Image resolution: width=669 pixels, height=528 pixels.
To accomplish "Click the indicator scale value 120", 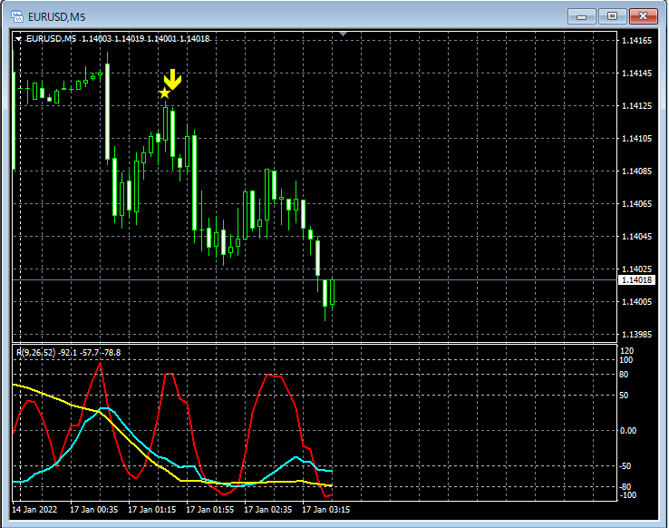I will click(x=626, y=351).
